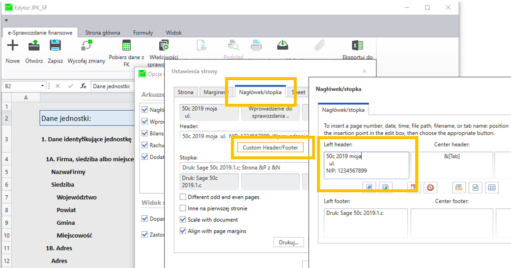Insert file path using the folder button
The height and width of the screenshot is (268, 511).
point(459,187)
